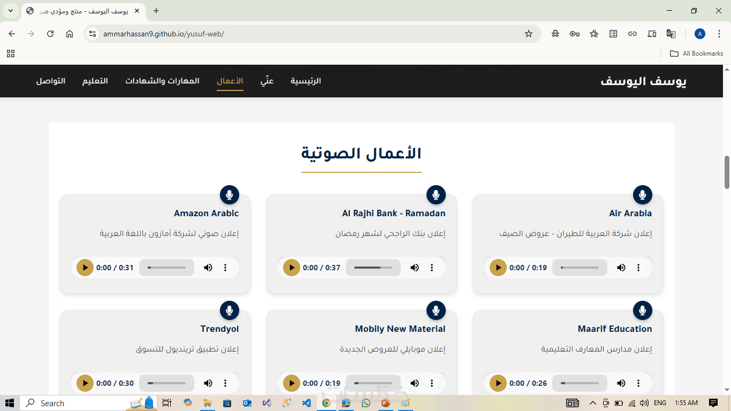Open Chrome's three-dot main menu
This screenshot has width=731, height=411.
(x=718, y=34)
